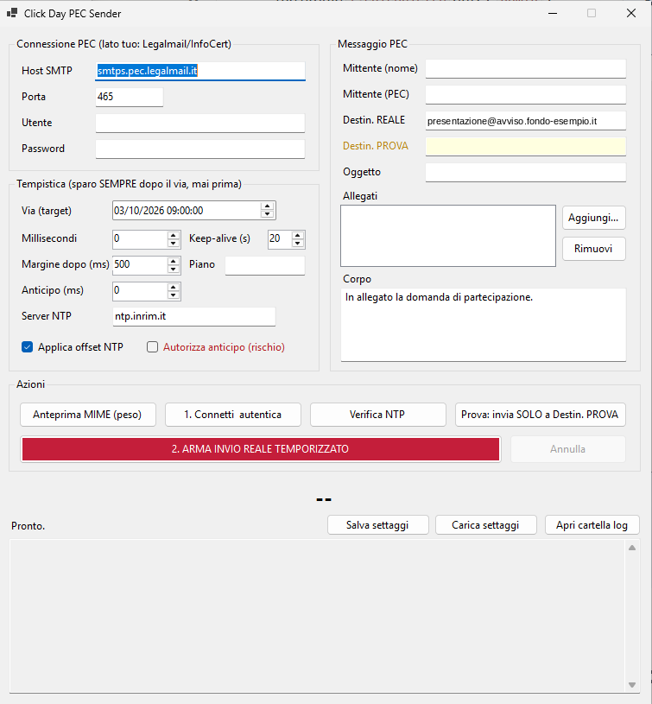Increase Anticipo (ms) up arrow

coord(174,287)
